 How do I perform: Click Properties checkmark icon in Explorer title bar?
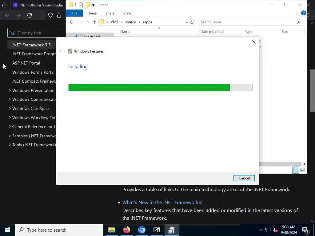(x=81, y=5)
